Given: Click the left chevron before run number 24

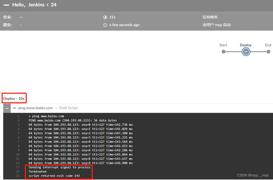Looking at the screenshot, I should (x=48, y=5).
